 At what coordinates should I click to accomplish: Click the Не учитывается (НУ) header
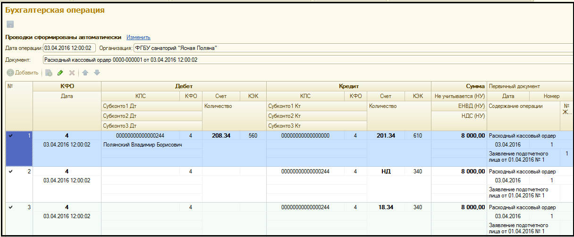(459, 96)
